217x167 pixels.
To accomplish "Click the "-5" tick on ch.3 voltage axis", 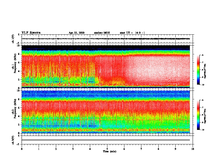I will click(x=18, y=144).
